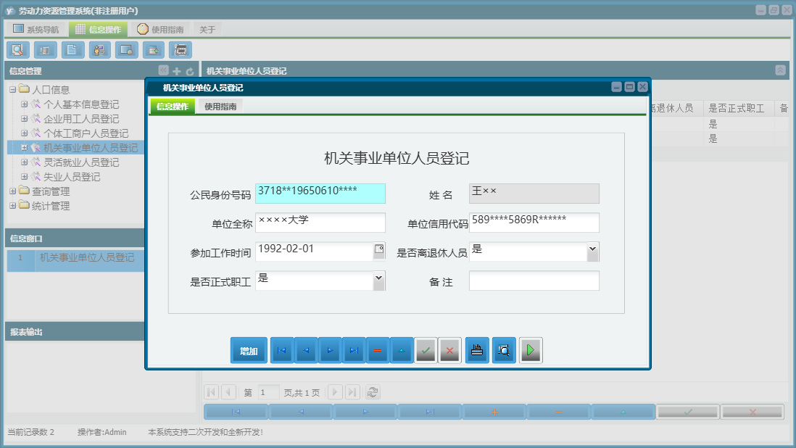Go to previous record in dialog
Screen dimensions: 796x448
306,350
